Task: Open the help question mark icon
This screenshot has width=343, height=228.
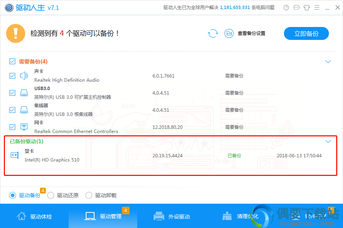Action: pyautogui.click(x=286, y=8)
